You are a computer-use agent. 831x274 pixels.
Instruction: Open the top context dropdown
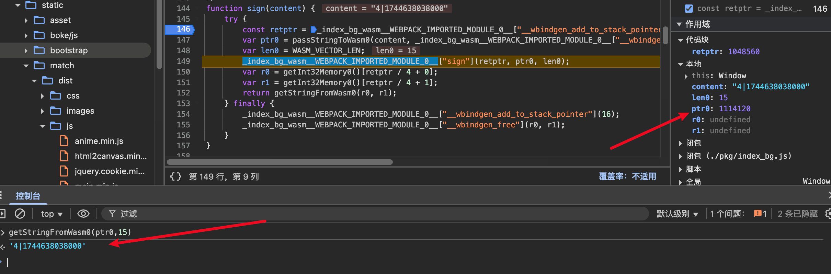coord(52,214)
